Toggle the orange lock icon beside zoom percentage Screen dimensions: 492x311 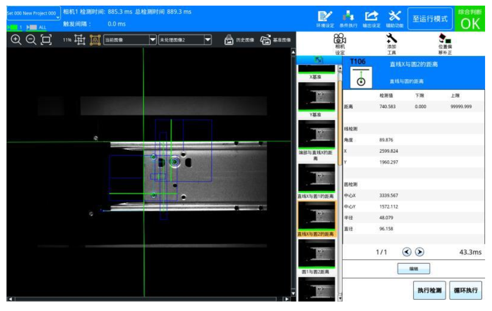(x=94, y=40)
